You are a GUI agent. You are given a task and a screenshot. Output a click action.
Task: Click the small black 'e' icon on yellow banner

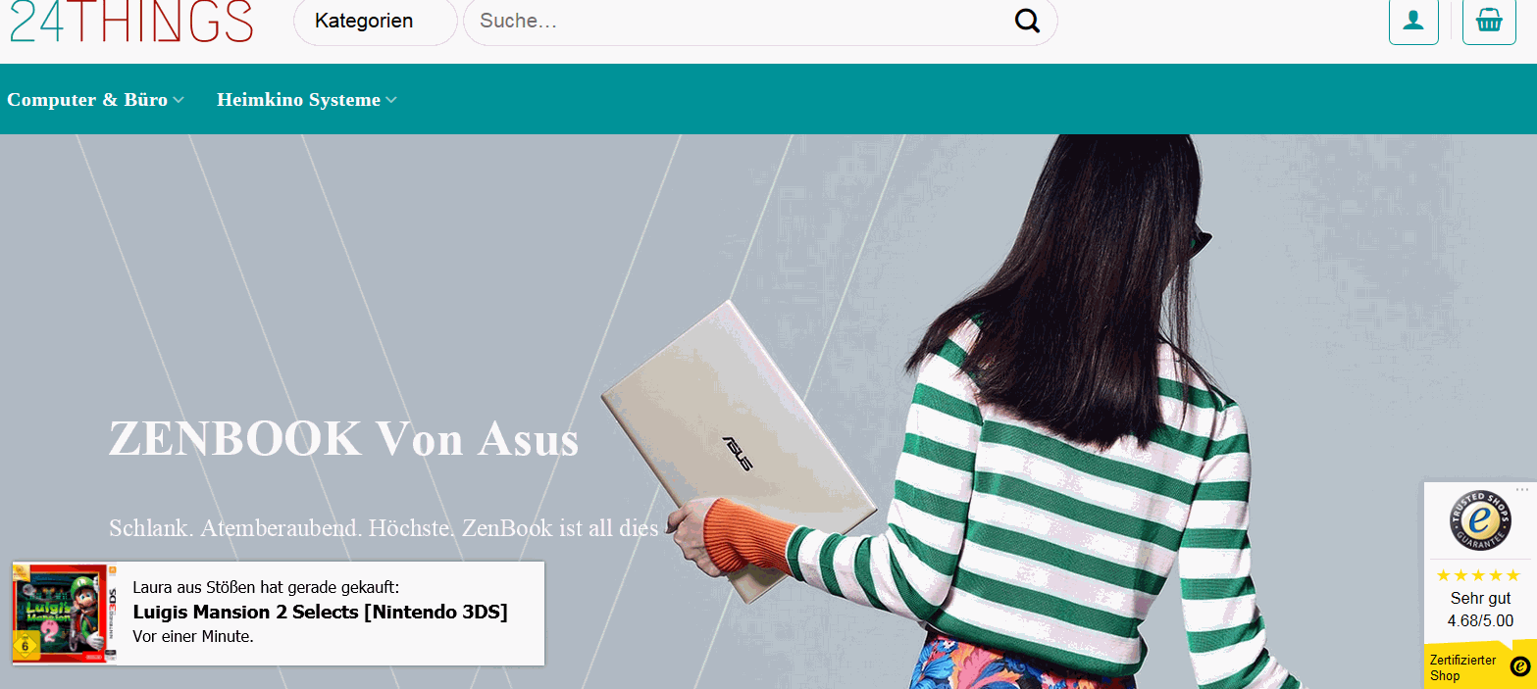(1520, 666)
